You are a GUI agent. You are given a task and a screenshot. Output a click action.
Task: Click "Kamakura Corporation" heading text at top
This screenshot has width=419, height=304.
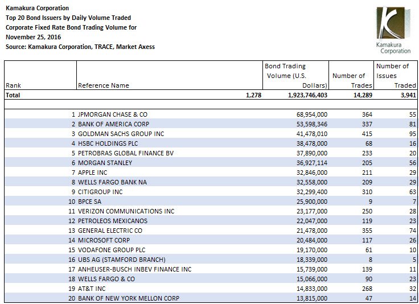(x=37, y=8)
